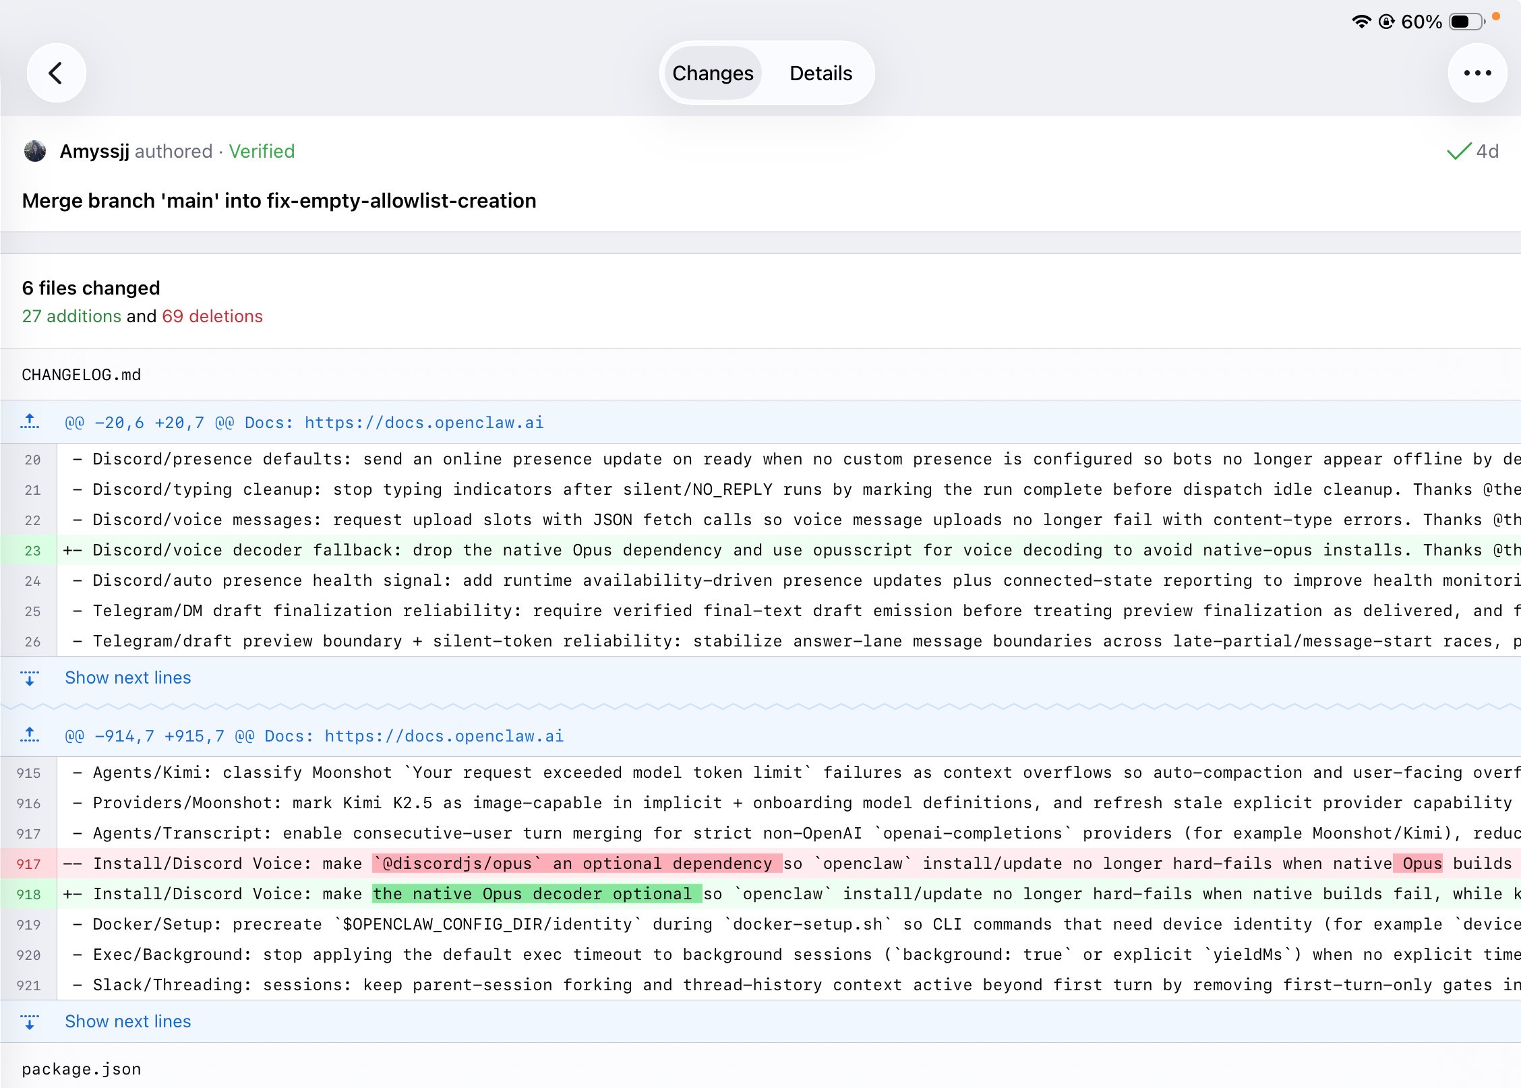Image resolution: width=1521 pixels, height=1088 pixels.
Task: Select line 22 Discord/voice messages
Action: tap(760, 520)
